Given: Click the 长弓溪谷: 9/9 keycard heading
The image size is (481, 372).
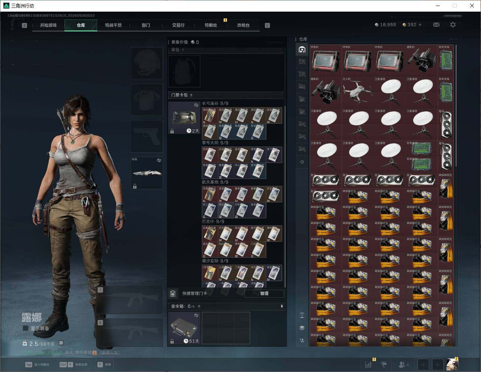Looking at the screenshot, I should 215,103.
